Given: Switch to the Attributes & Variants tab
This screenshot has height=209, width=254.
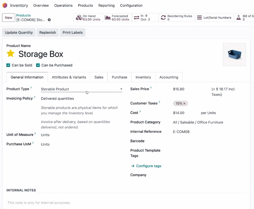Looking at the screenshot, I should [x=69, y=77].
